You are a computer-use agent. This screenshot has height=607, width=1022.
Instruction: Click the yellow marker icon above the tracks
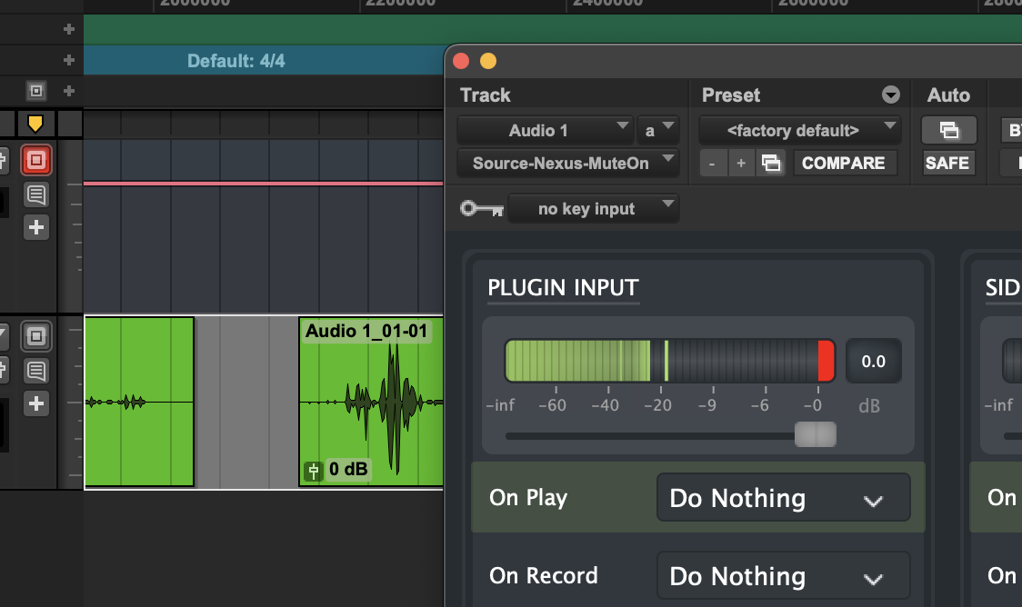tap(35, 123)
